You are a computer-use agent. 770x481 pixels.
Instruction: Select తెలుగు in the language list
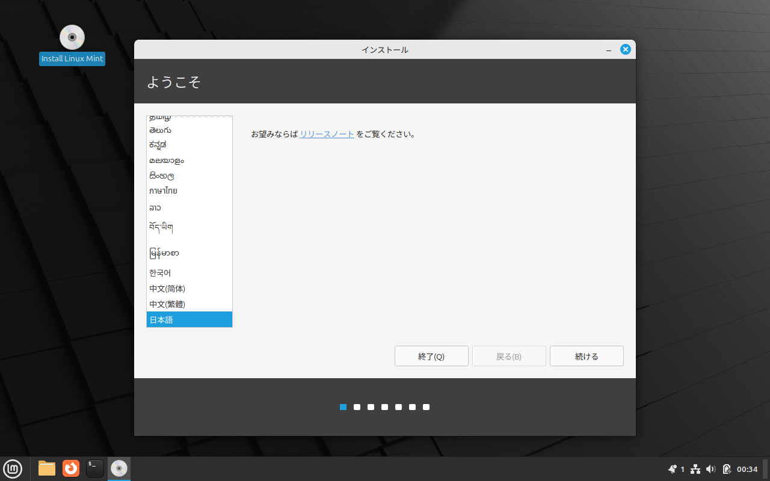(189, 130)
